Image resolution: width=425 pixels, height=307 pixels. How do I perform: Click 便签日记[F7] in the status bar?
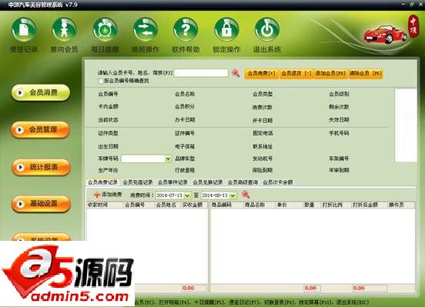tap(245, 302)
